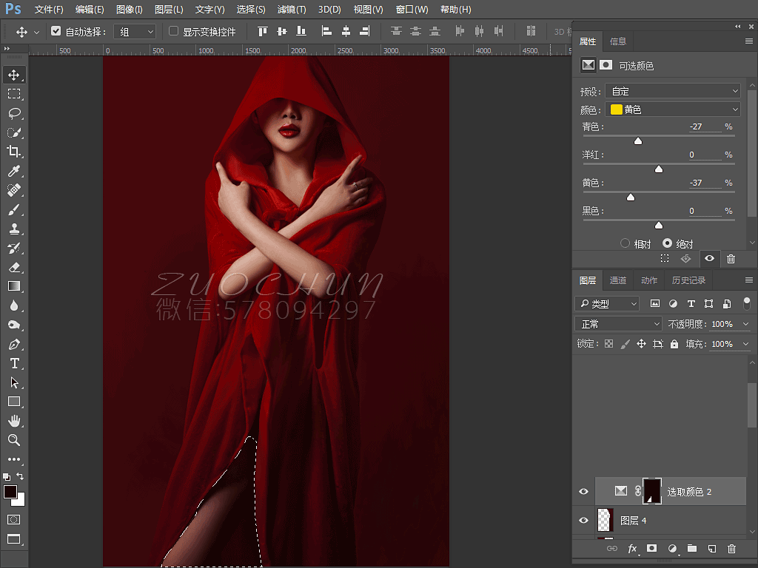Select the Pen tool
This screenshot has height=568, width=758.
click(x=14, y=345)
